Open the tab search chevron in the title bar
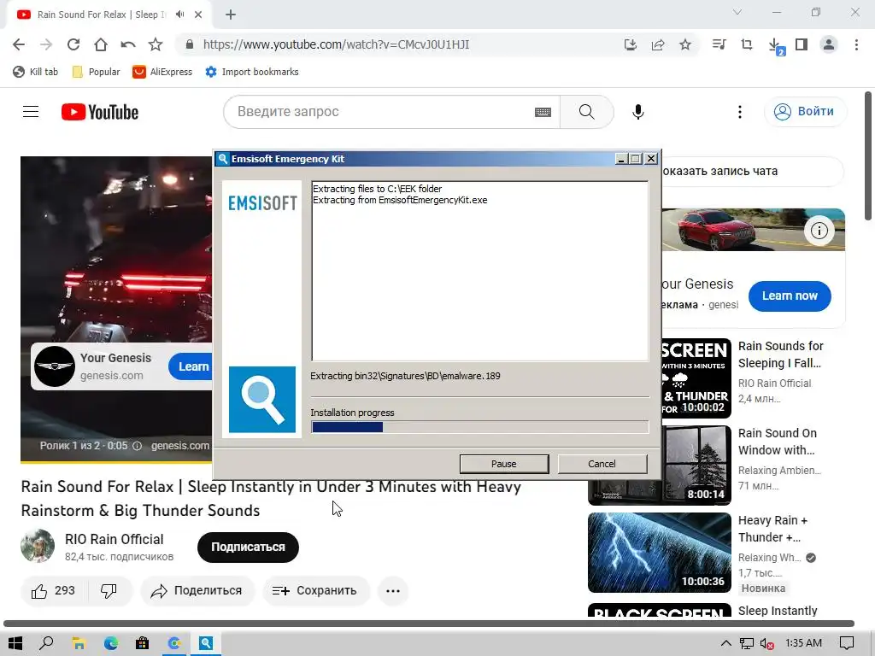 point(737,12)
